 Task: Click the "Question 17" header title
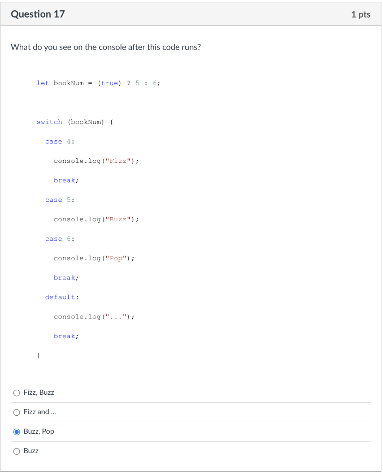(x=37, y=14)
